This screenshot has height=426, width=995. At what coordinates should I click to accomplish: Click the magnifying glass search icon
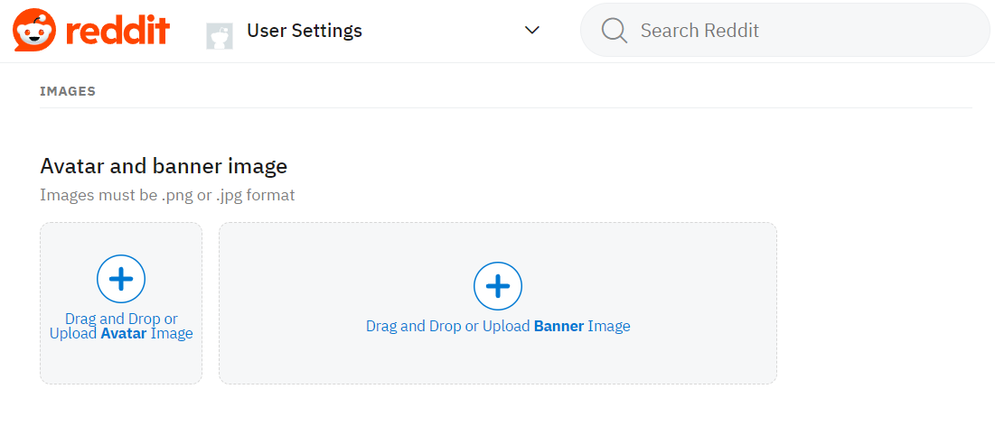pyautogui.click(x=615, y=31)
